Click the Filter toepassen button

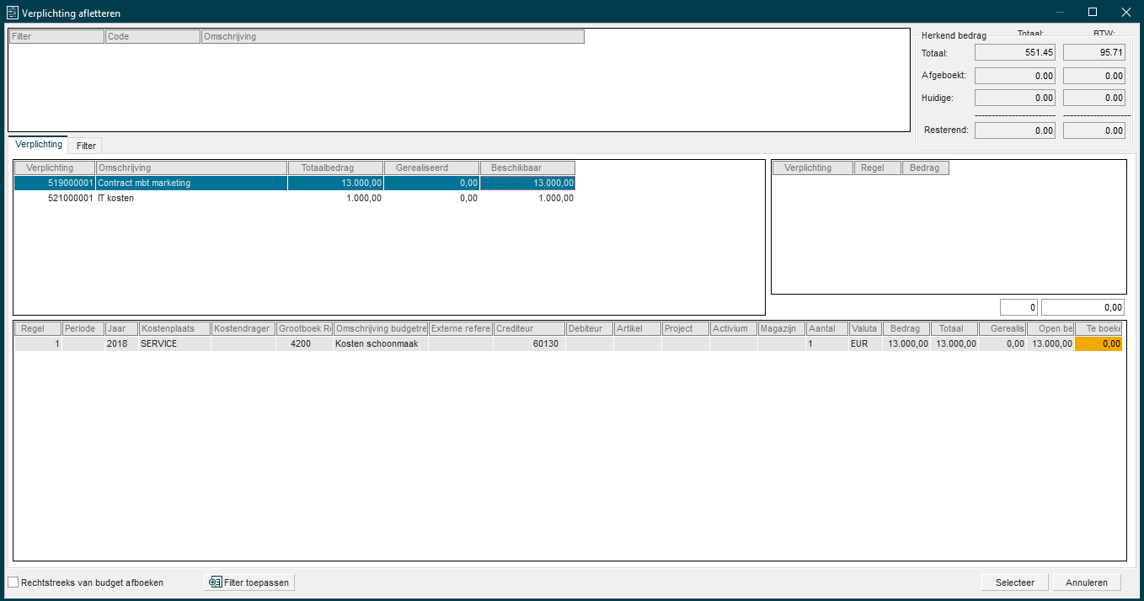pos(249,582)
